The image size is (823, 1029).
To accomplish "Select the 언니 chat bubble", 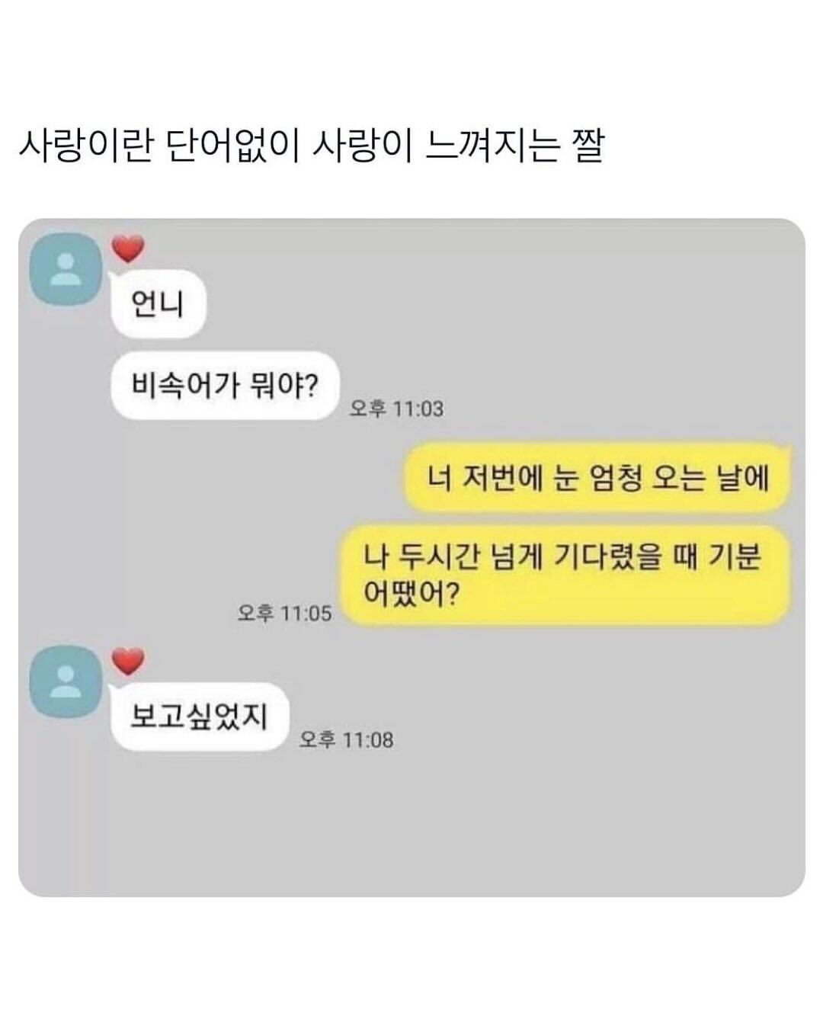I will (x=159, y=304).
